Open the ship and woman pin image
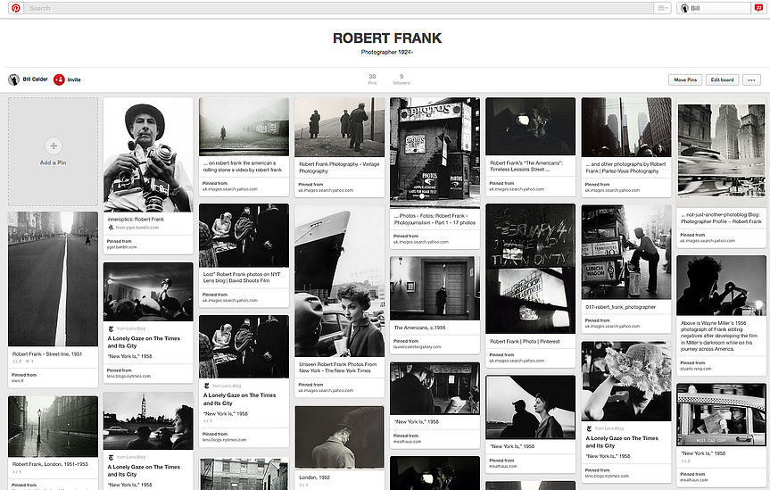 tap(340, 281)
